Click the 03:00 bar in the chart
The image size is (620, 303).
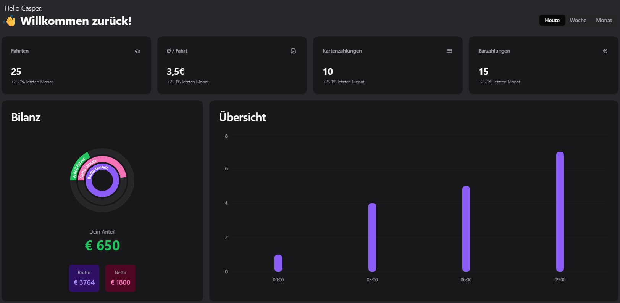tap(372, 237)
